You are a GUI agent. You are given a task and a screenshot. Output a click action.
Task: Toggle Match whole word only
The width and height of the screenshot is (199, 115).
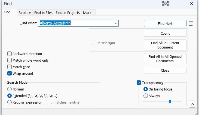(10, 60)
